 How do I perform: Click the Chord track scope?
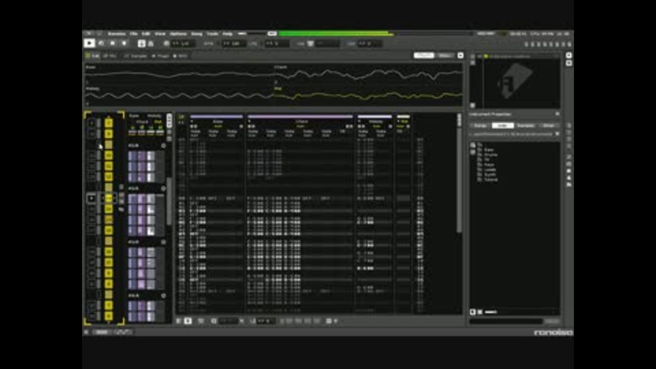pos(368,74)
